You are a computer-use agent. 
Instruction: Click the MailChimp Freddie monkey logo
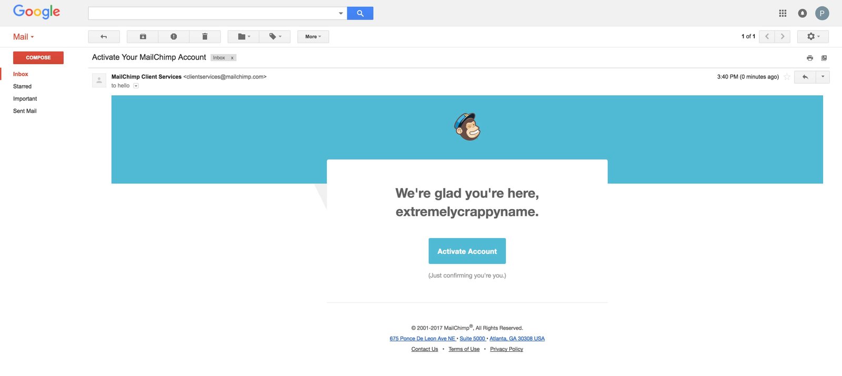(467, 126)
